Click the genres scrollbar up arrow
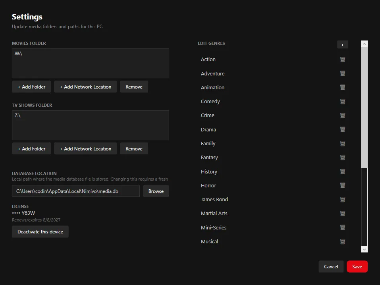This screenshot has height=285, width=380. click(364, 44)
